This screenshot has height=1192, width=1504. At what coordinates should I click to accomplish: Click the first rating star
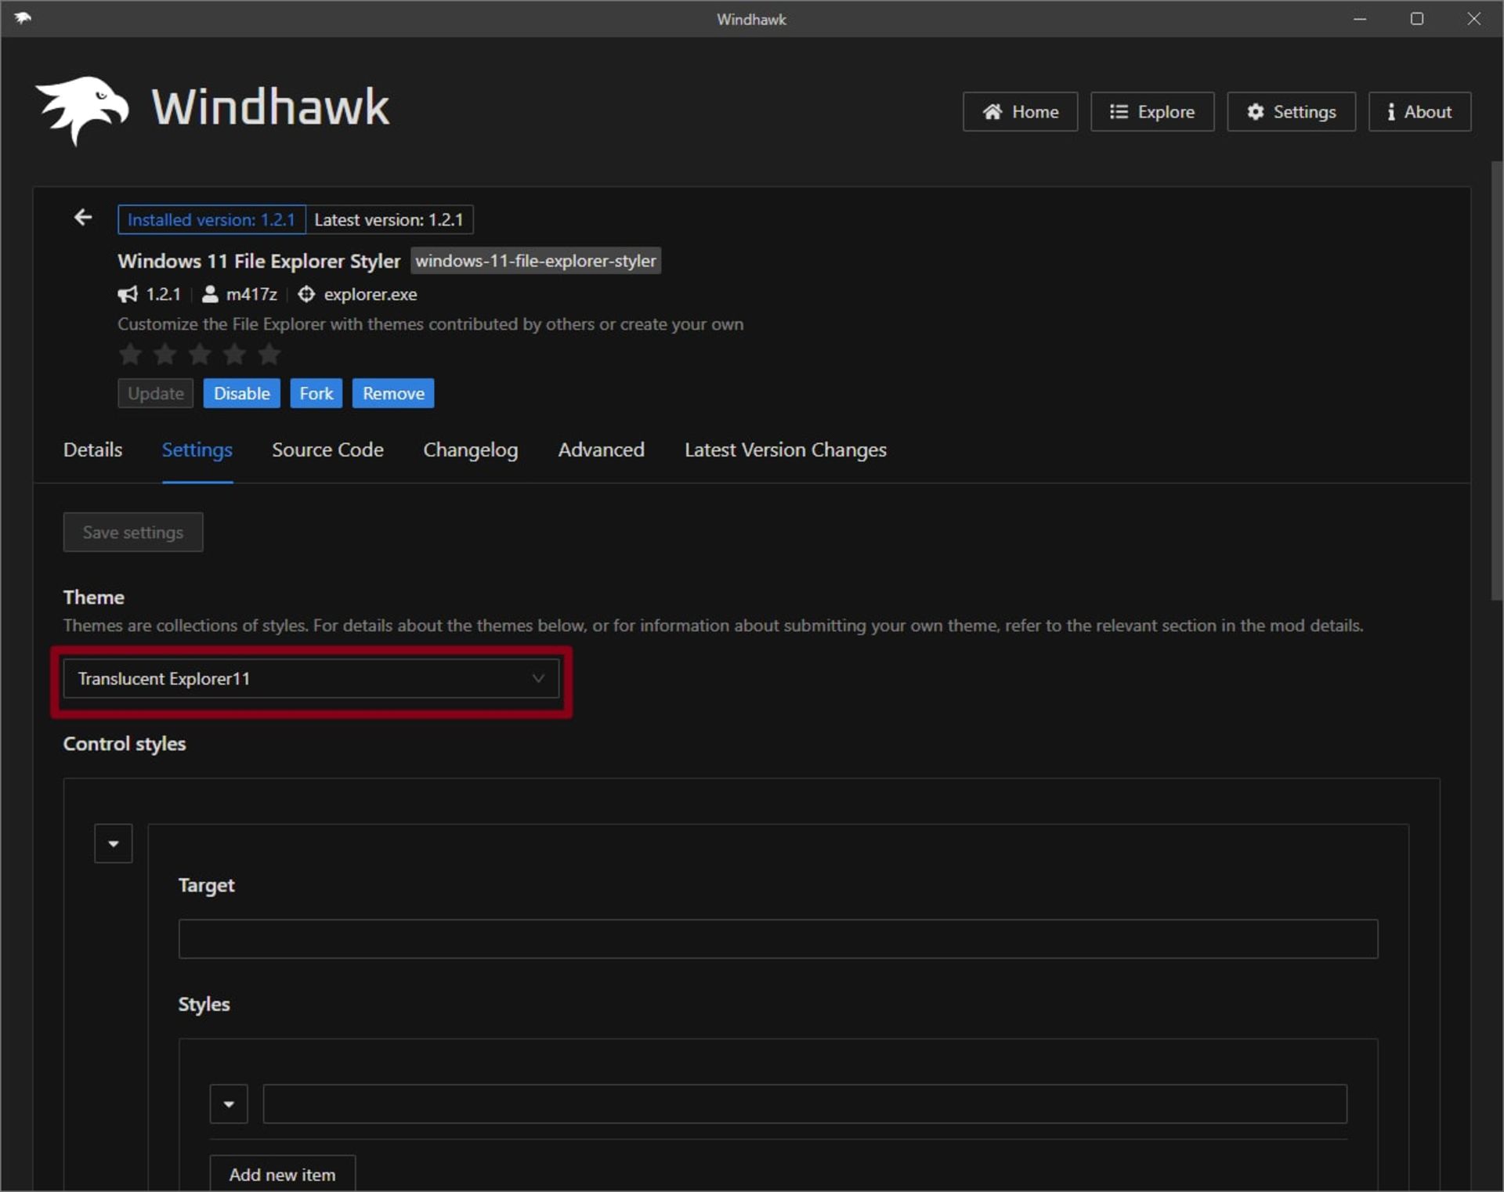(130, 355)
